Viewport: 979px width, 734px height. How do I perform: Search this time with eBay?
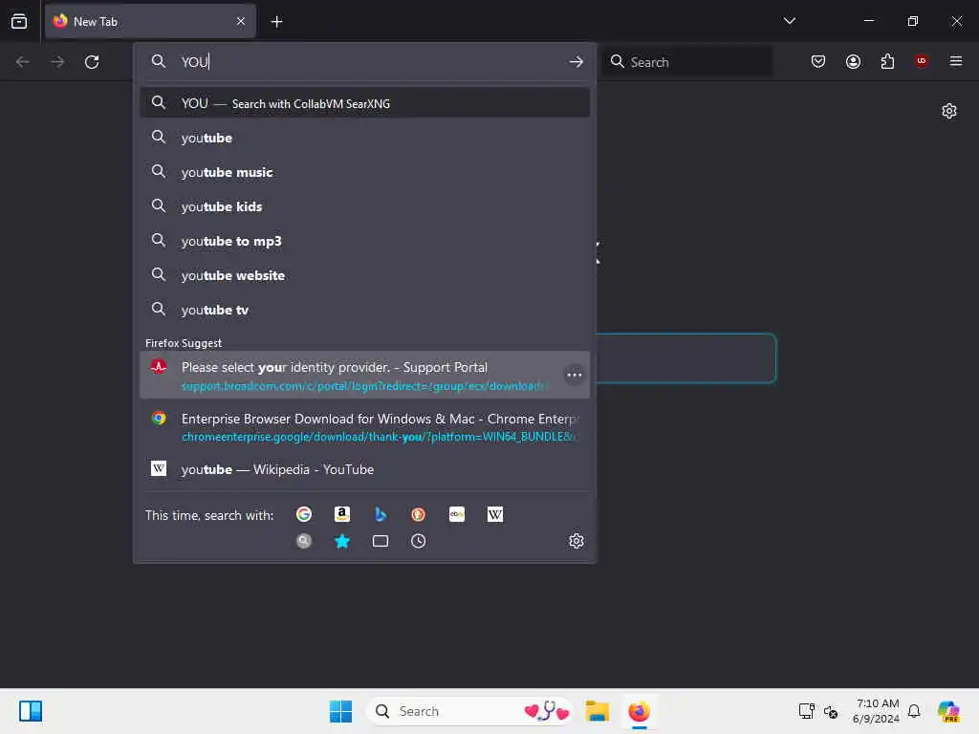[456, 514]
